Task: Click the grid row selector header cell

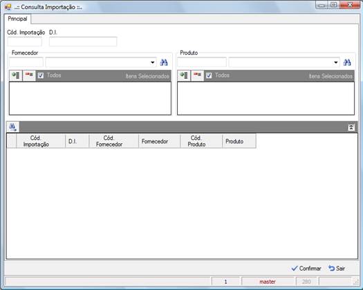Action: pos(11,141)
